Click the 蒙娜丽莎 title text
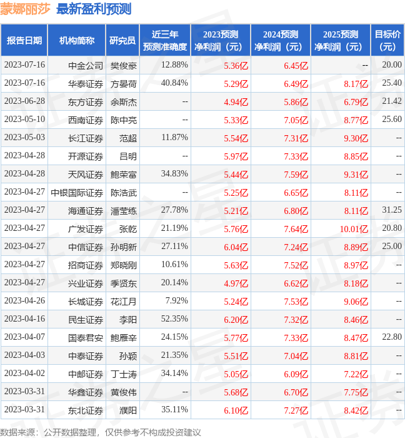The height and width of the screenshot is (438, 405). pyautogui.click(x=25, y=9)
